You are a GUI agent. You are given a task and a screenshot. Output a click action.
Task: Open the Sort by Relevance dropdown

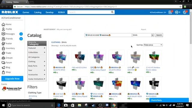(x=153, y=45)
